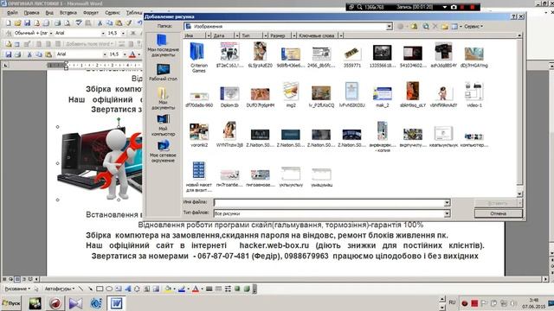Select the video-1 image thumbnail
The image size is (554, 311).
point(474,94)
